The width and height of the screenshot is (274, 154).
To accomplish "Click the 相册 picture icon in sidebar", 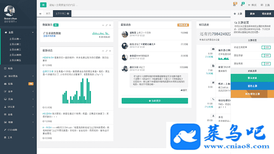I will coord(5,122).
